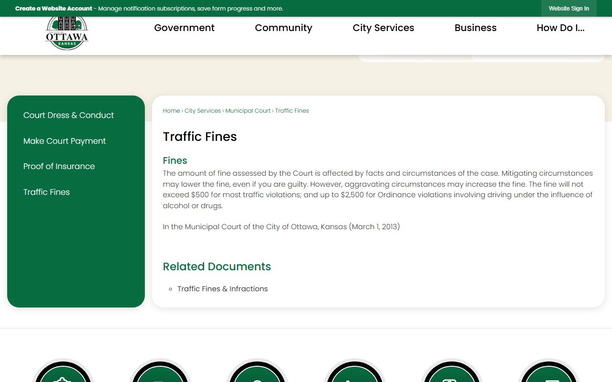
Task: Click the Traffic Fines page heading
Action: [200, 137]
